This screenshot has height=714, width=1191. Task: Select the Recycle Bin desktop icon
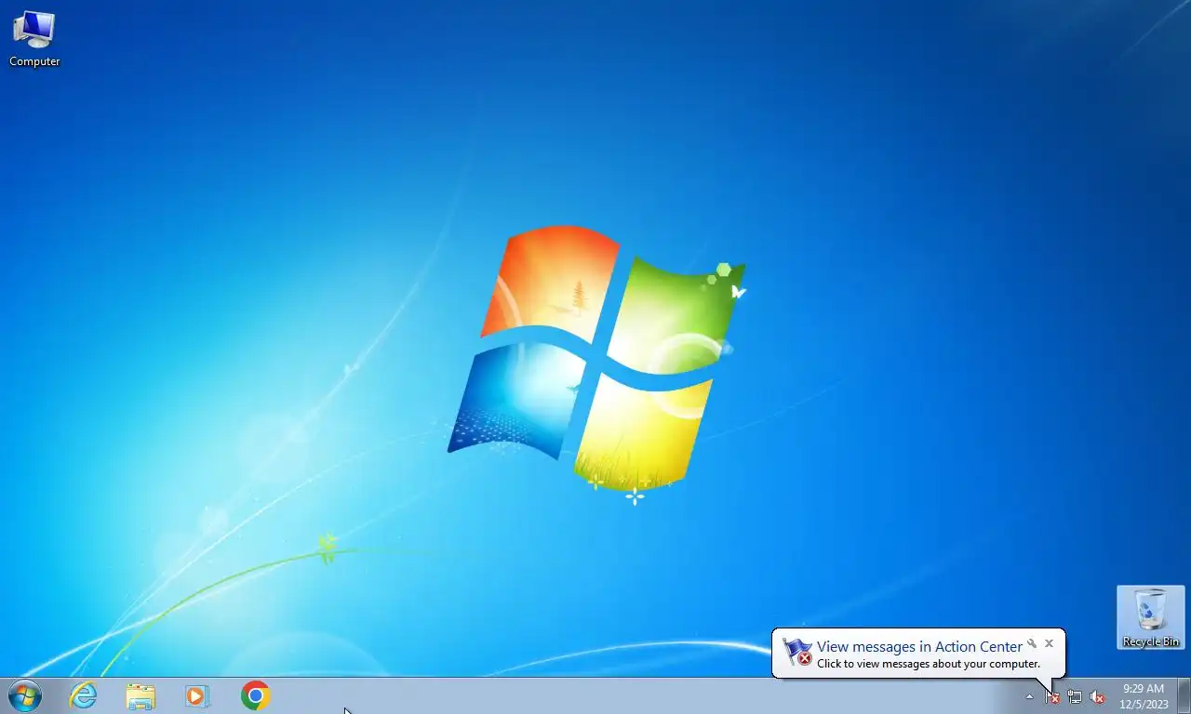(1151, 617)
